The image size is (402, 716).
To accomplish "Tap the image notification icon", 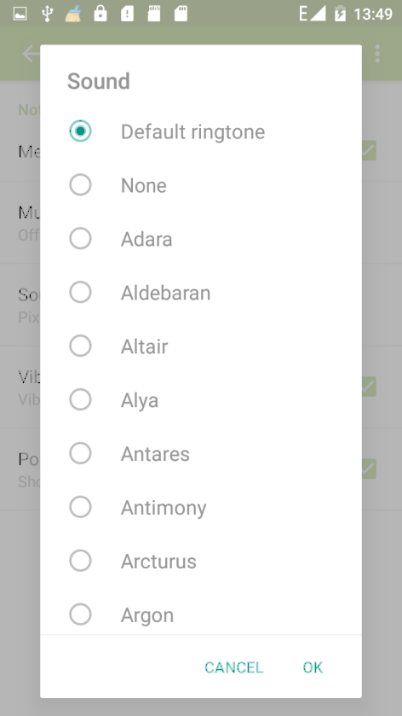I will 20,14.
